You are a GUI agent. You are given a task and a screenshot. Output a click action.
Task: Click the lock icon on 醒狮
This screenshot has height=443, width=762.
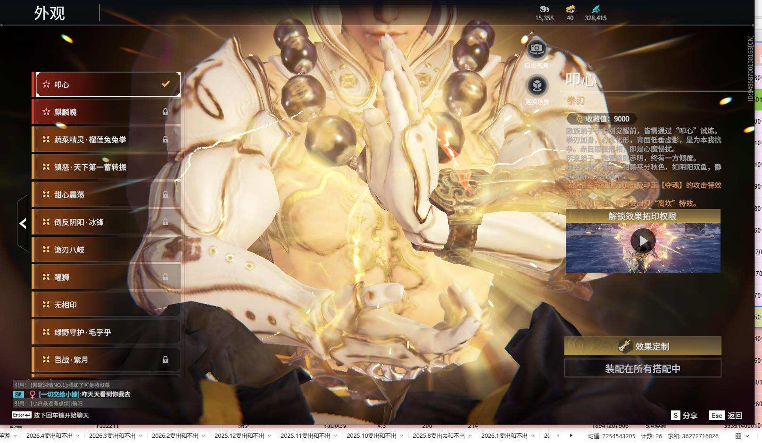tap(166, 277)
